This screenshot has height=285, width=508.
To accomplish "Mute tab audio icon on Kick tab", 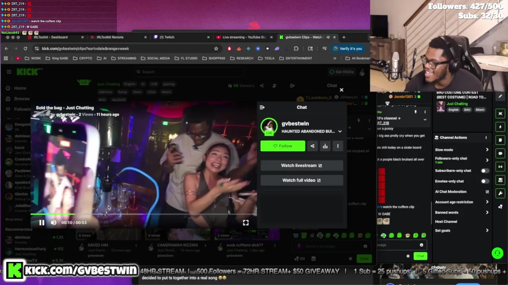I will coord(328,37).
